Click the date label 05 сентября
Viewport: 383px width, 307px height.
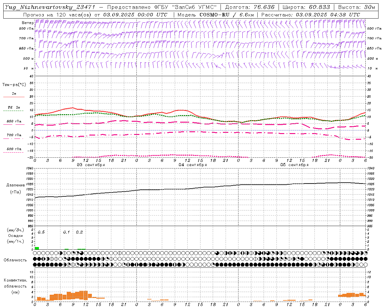tap(294, 165)
